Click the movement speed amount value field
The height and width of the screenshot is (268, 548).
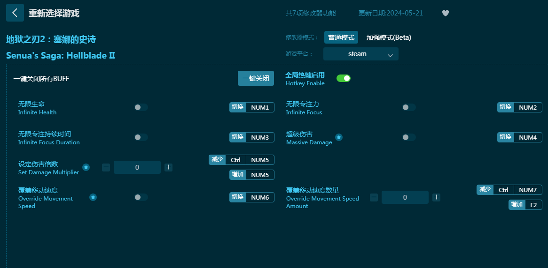point(405,197)
